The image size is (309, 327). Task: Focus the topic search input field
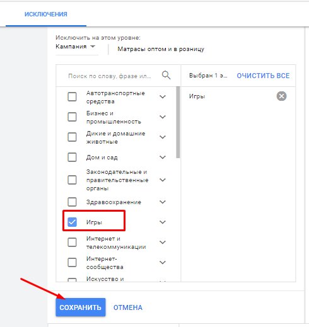click(x=110, y=76)
